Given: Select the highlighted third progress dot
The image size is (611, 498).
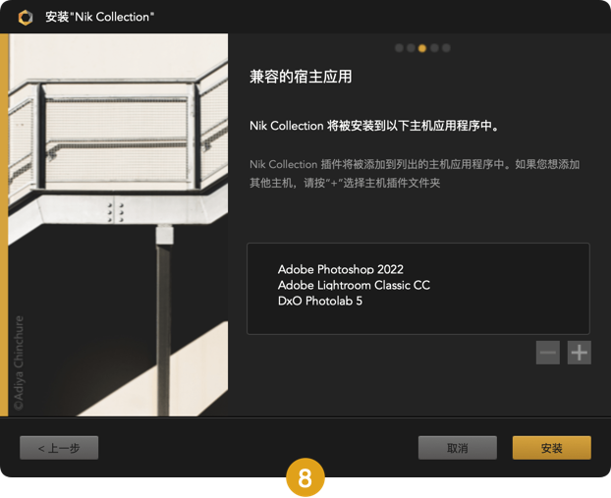Looking at the screenshot, I should point(422,48).
